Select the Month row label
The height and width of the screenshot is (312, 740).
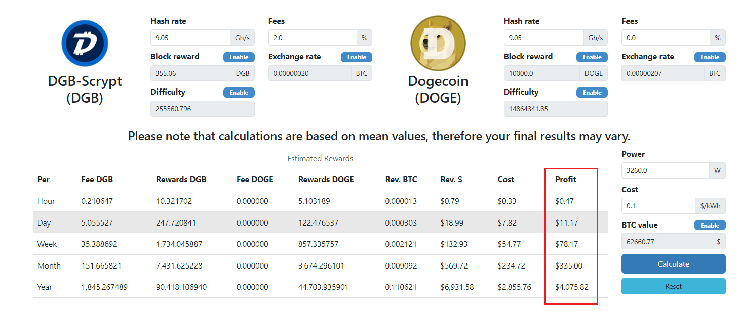point(49,266)
